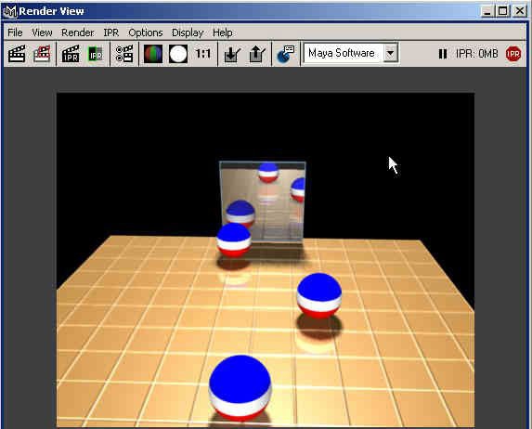The width and height of the screenshot is (532, 429).
Task: Click the IPR: 0MB memory readout
Action: click(476, 54)
